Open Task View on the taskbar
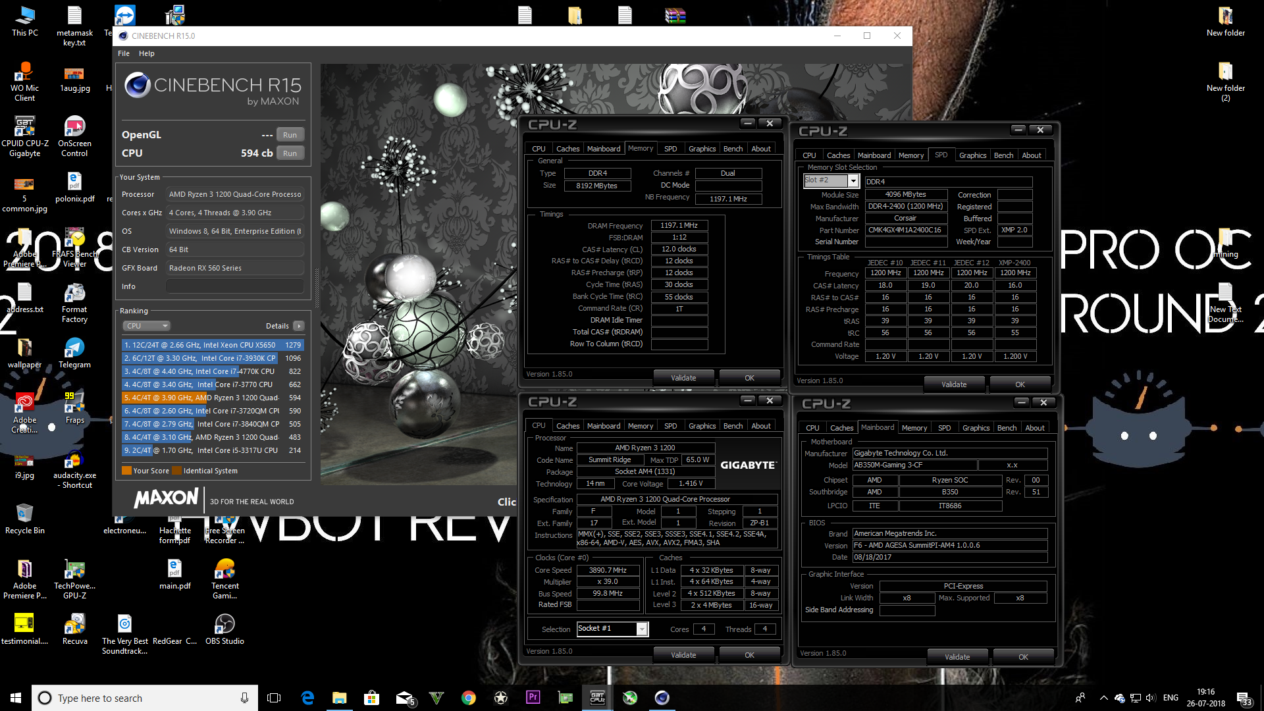 tap(274, 698)
